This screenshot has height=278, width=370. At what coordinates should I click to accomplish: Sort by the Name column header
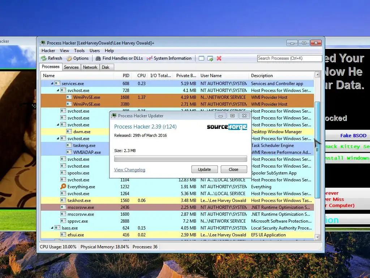(77, 76)
